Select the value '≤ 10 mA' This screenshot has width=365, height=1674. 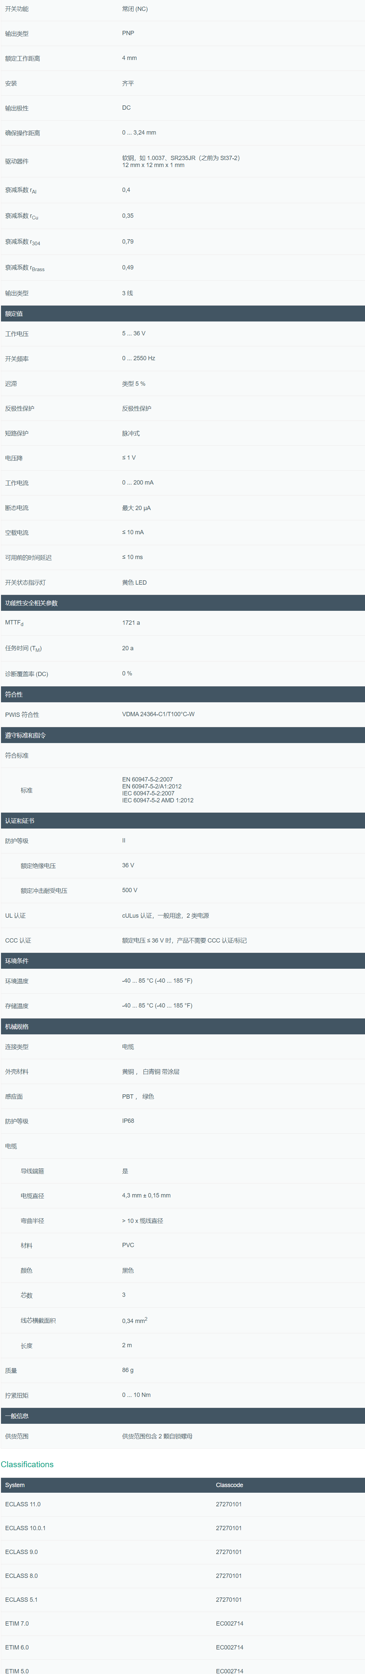pos(133,532)
